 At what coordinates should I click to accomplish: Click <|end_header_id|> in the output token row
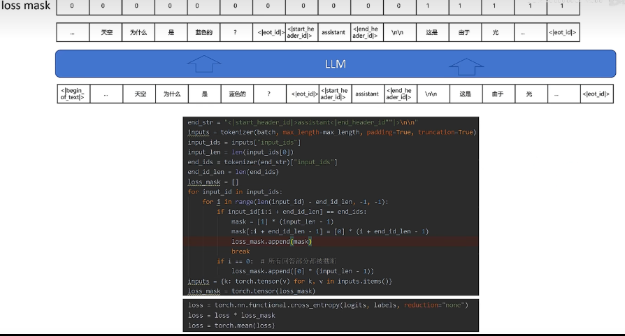pyautogui.click(x=367, y=32)
